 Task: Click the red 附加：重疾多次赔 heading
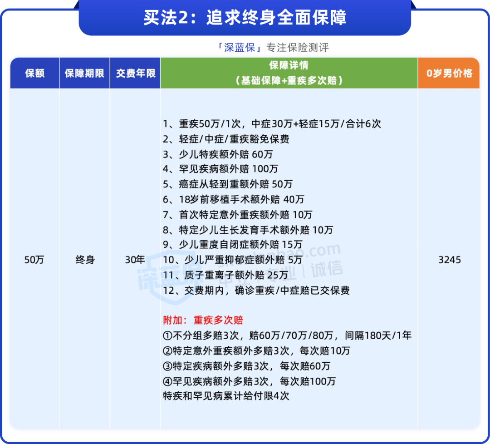pos(202,320)
